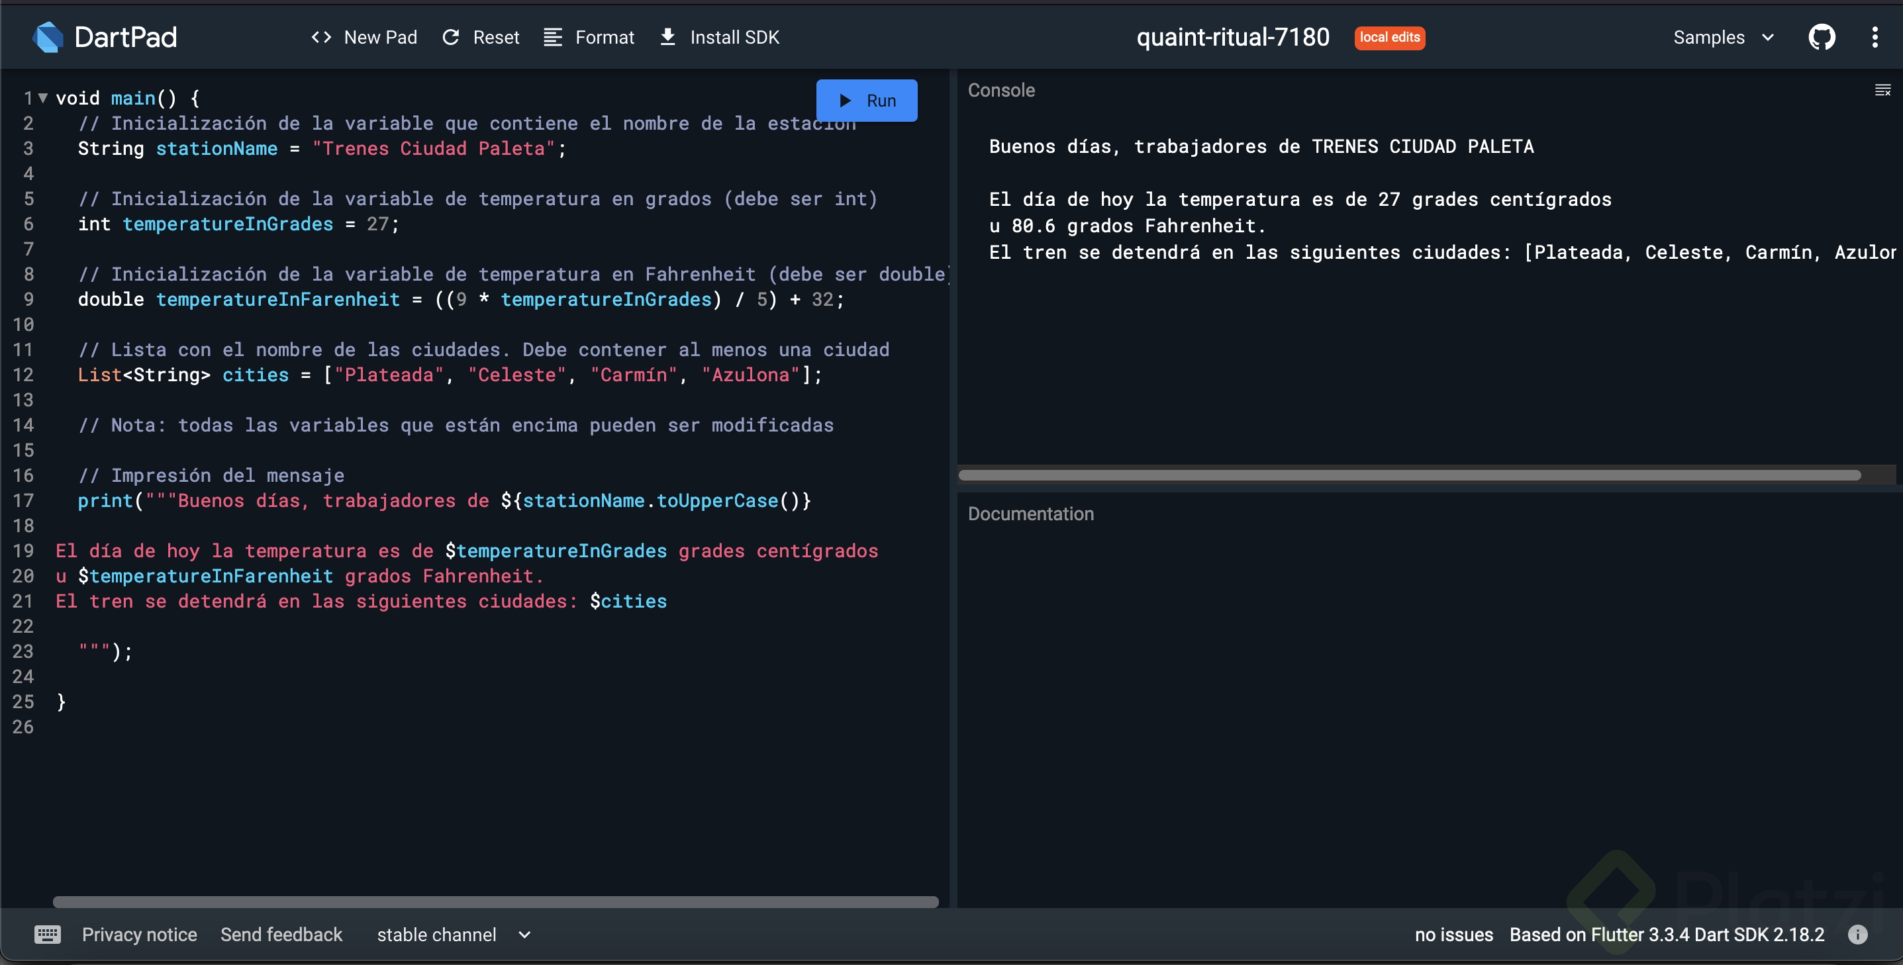
Task: Click the Send feedback link
Action: 281,935
